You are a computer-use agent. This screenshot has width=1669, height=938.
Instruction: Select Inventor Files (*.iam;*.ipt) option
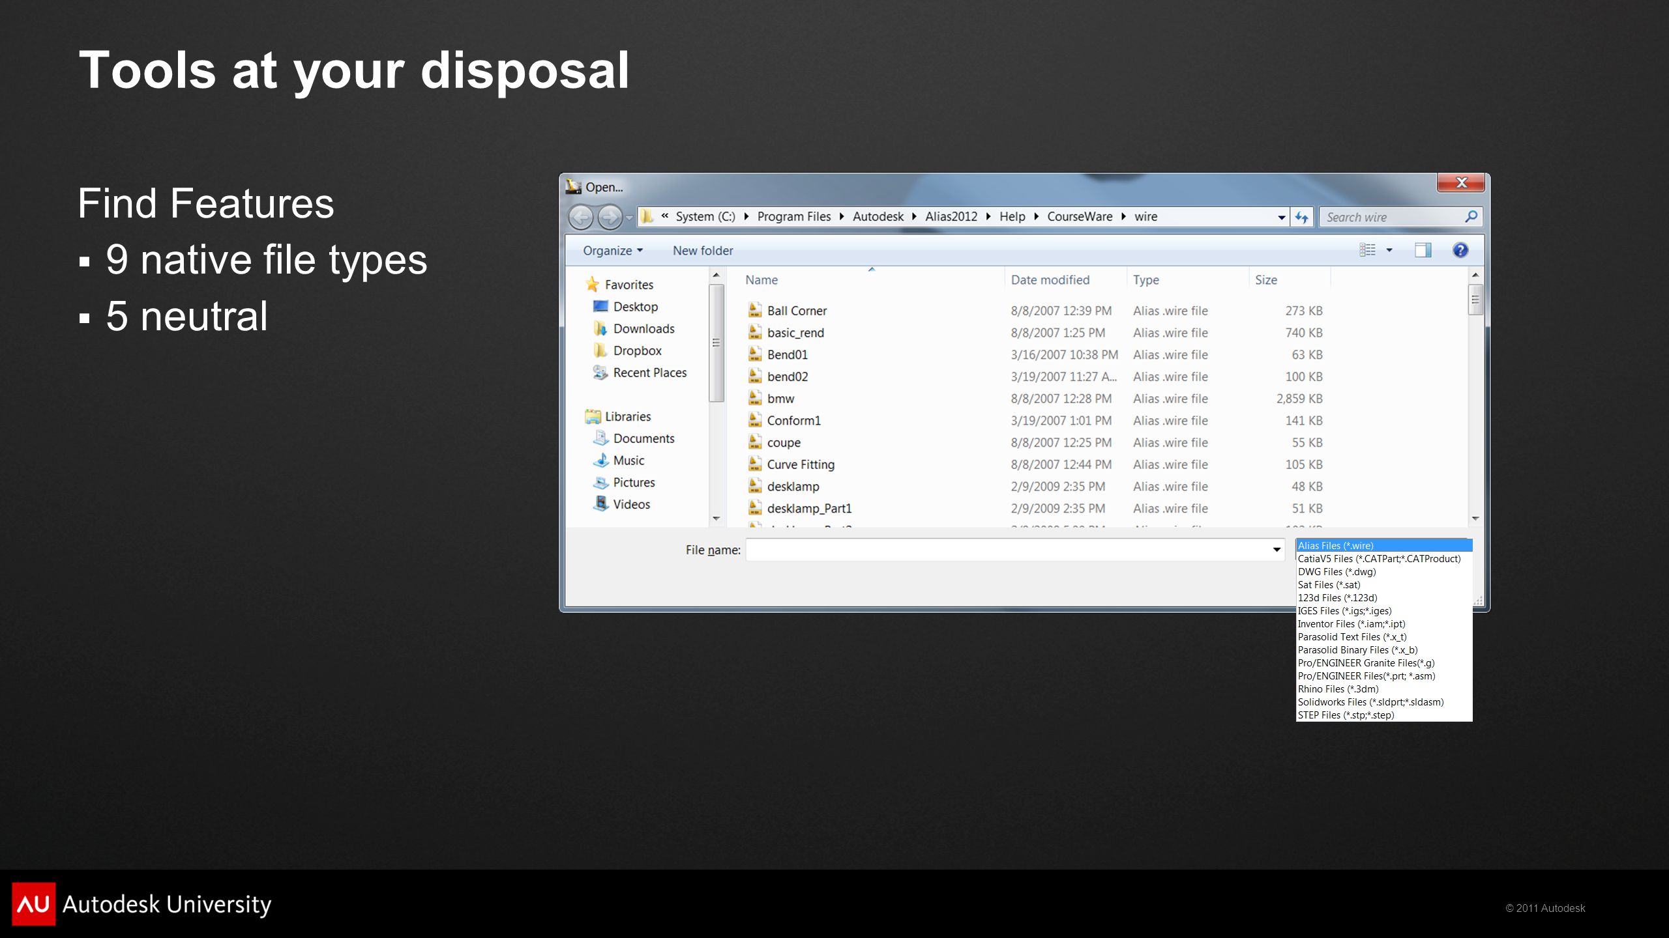coord(1384,624)
